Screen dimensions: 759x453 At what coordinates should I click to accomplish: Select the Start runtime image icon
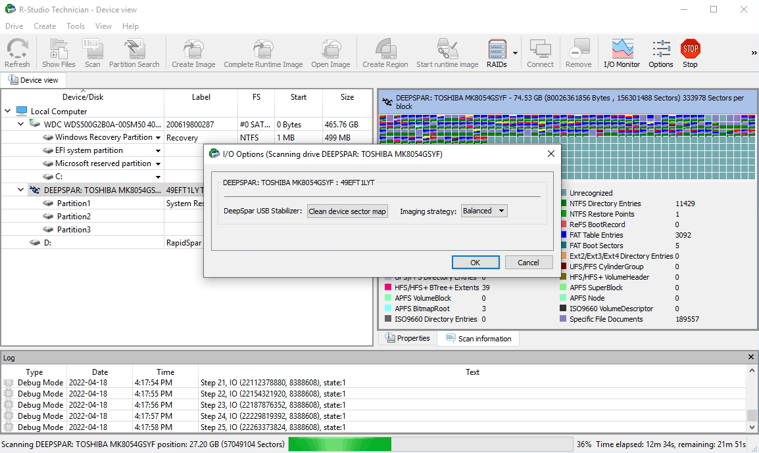[x=447, y=53]
